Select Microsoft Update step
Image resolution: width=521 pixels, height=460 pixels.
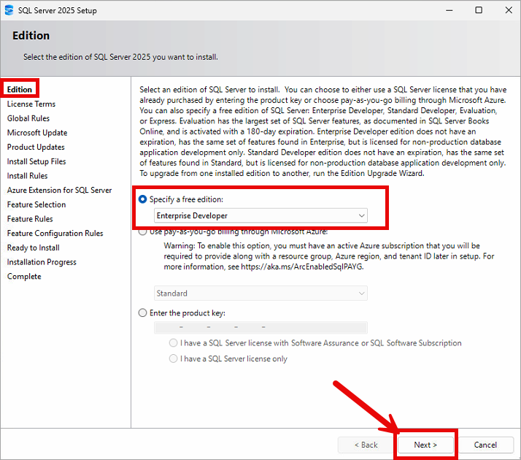coord(37,133)
